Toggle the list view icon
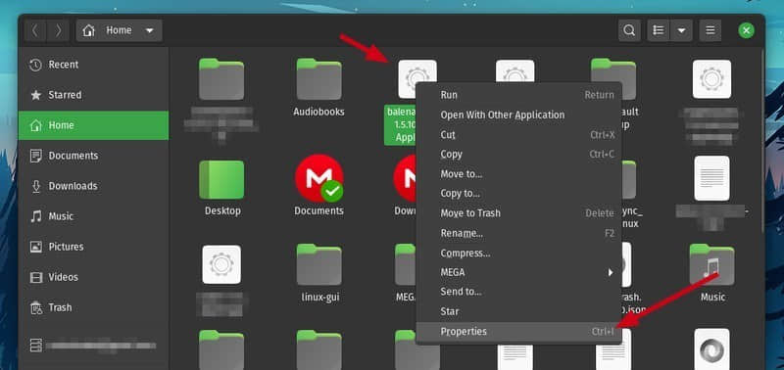784x370 pixels. coord(659,30)
